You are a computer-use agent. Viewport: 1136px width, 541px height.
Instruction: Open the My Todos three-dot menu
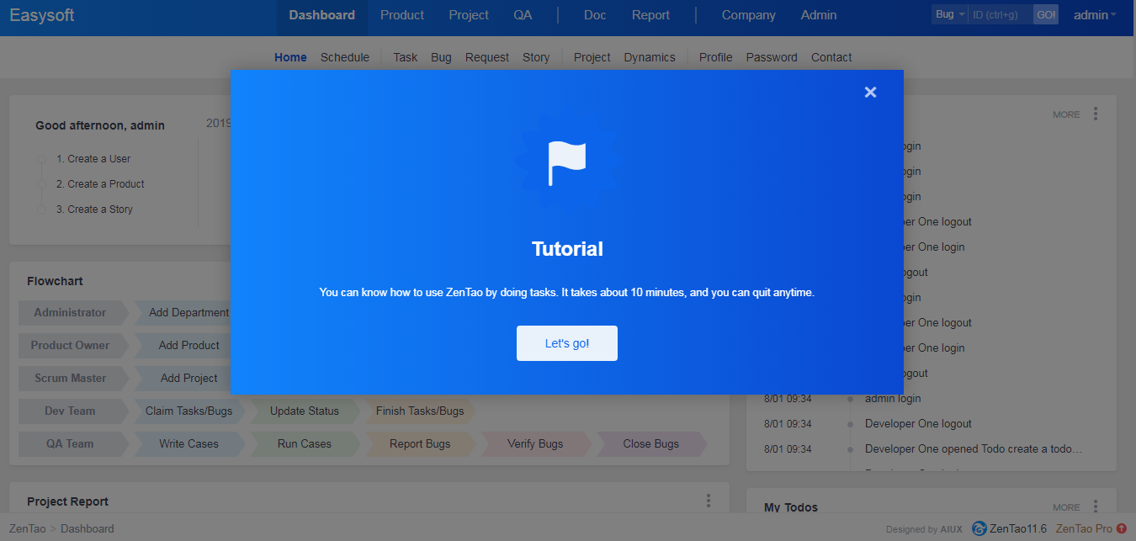click(1095, 507)
